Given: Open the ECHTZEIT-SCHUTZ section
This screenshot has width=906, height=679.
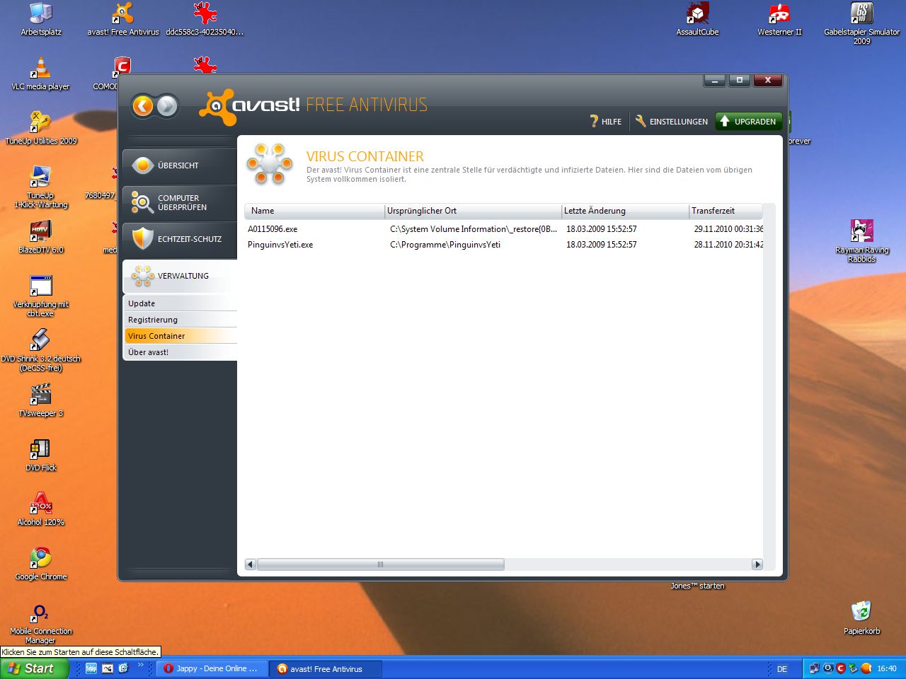Looking at the screenshot, I should [180, 239].
